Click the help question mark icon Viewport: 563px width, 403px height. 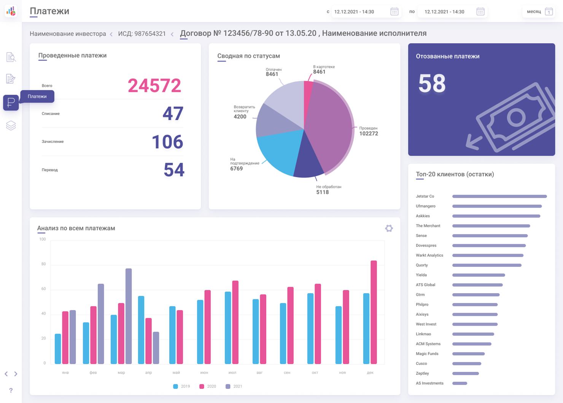tap(11, 390)
